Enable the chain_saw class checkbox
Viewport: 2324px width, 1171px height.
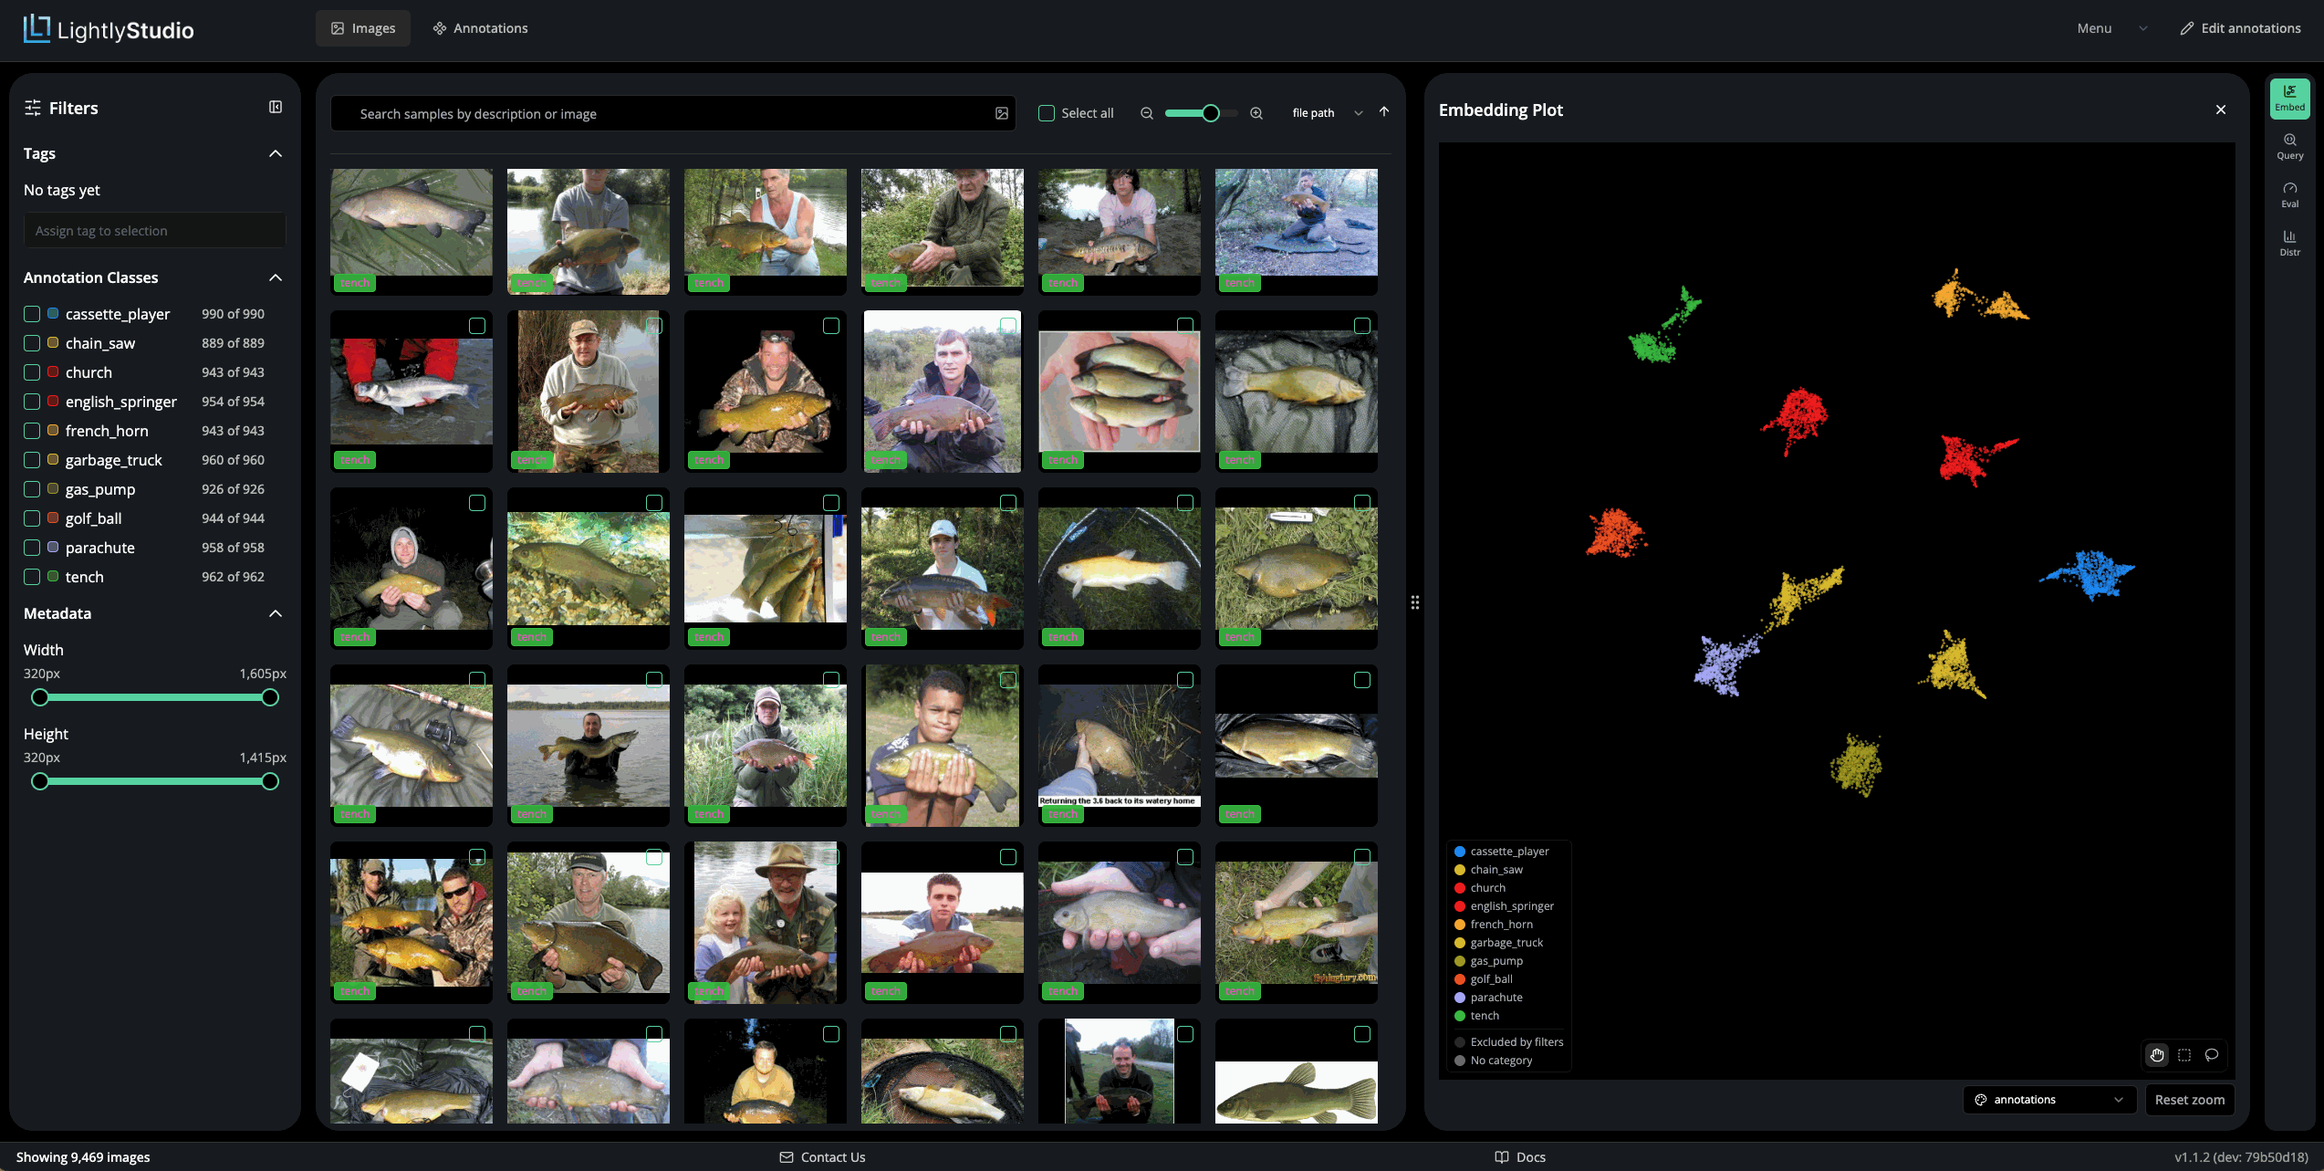32,343
